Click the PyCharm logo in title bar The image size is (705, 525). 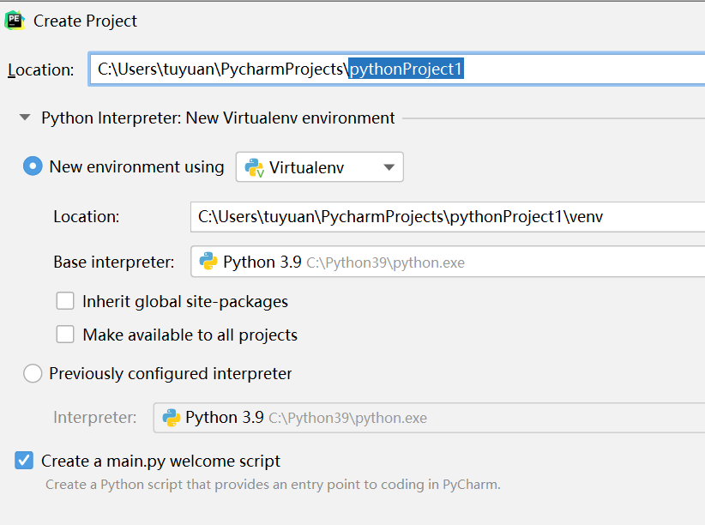pyautogui.click(x=15, y=21)
